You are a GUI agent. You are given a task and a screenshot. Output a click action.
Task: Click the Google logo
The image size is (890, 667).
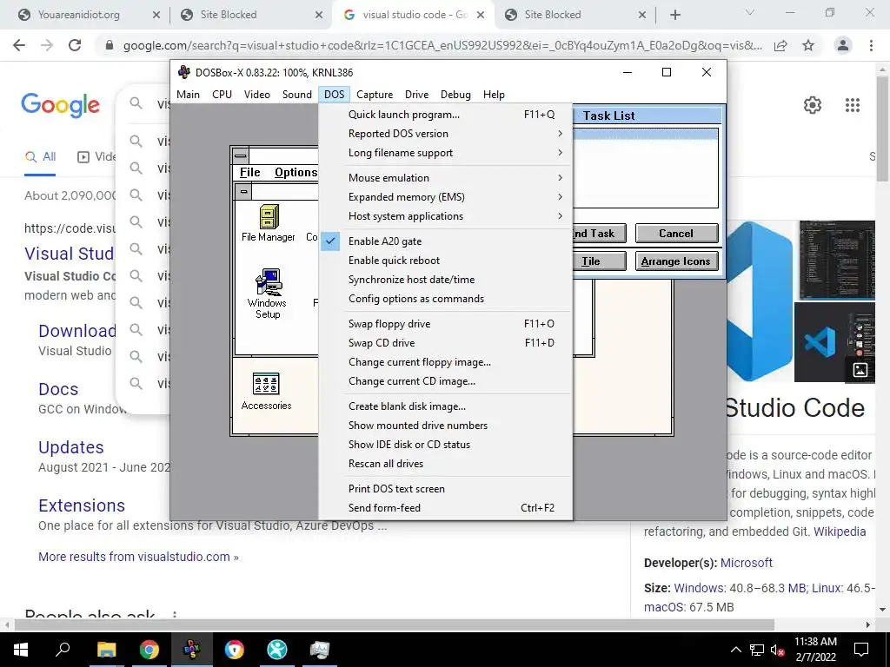click(60, 105)
